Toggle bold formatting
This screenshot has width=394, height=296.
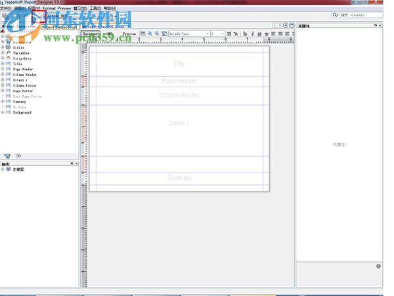245,33
